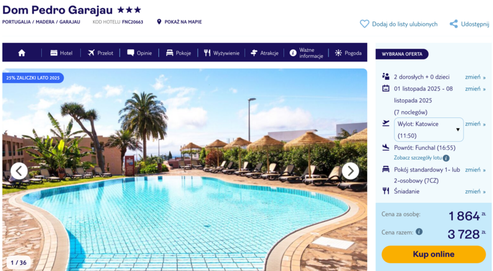
Task: Click the Kup online button
Action: click(x=434, y=254)
